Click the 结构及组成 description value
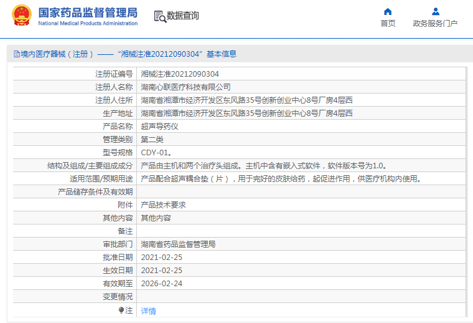 264,166
